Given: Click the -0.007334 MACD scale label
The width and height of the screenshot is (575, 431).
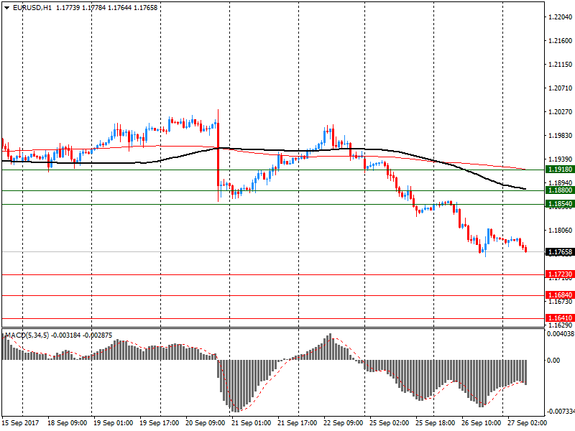Looking at the screenshot, I should (x=561, y=411).
